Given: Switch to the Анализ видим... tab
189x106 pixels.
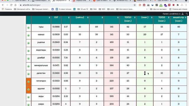Looking at the screenshot, I should [x=41, y=1].
